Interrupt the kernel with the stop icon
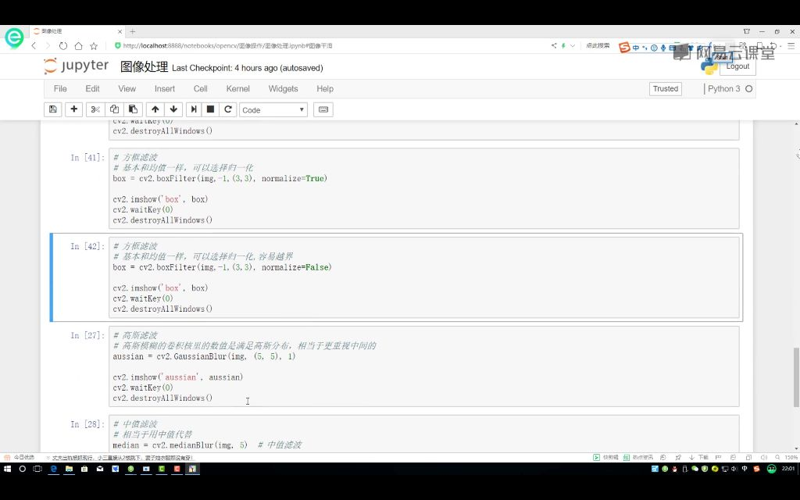800x500 pixels. pos(210,109)
